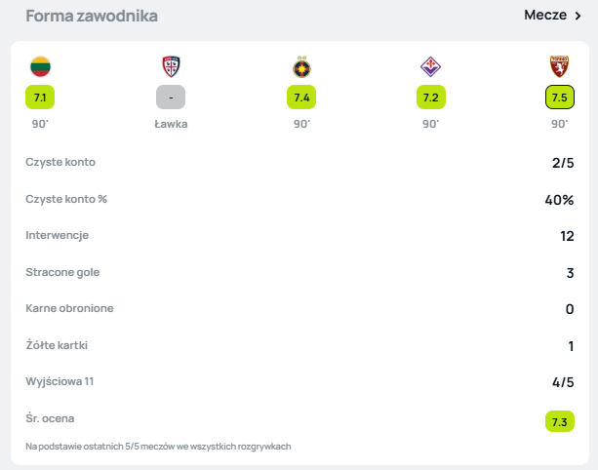Open the Mecze chevron arrow

click(x=578, y=16)
